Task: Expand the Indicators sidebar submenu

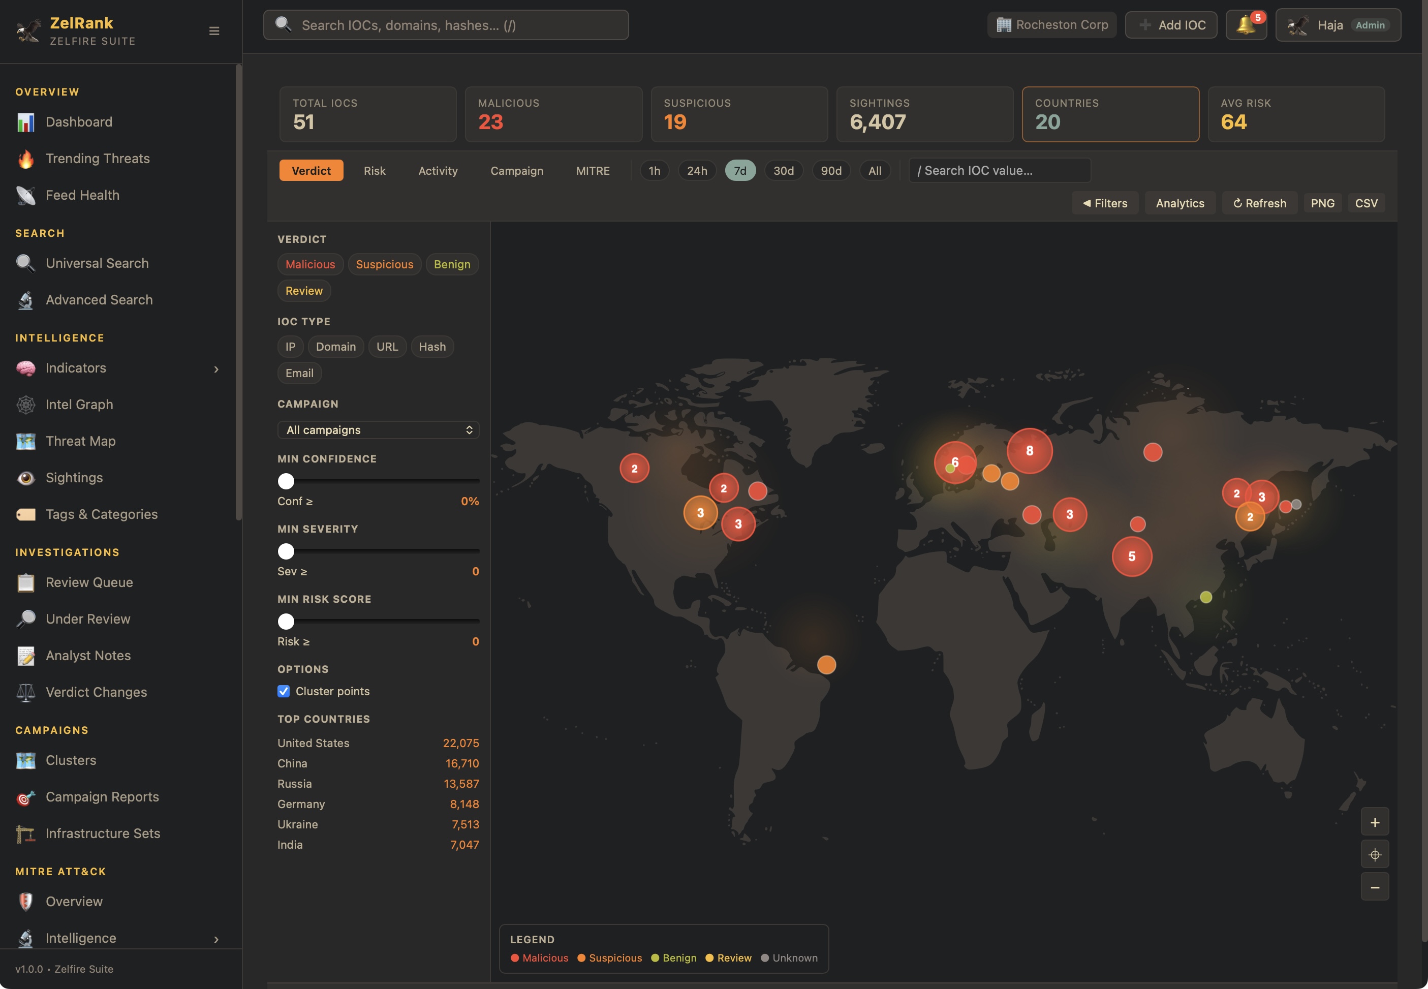Action: (216, 369)
